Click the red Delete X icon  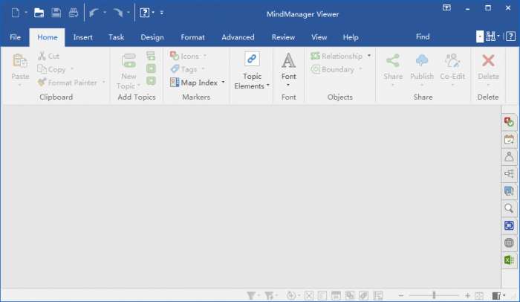488,61
